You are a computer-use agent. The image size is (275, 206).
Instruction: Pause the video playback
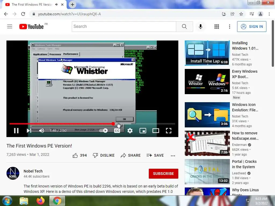[16, 131]
